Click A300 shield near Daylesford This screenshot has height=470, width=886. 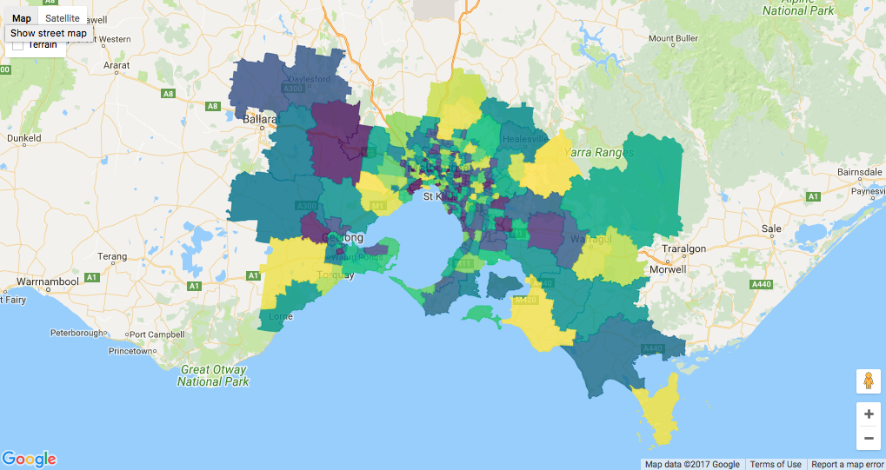tap(293, 89)
